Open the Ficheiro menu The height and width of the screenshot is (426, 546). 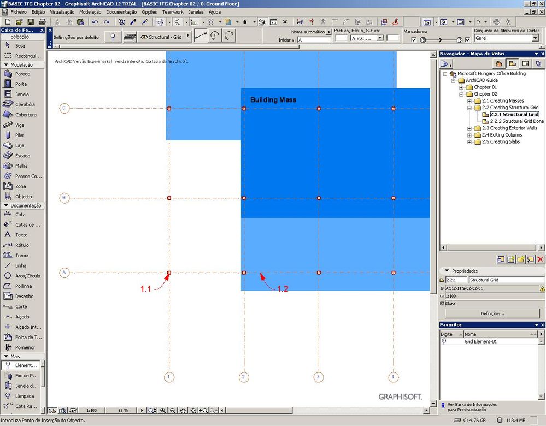pos(19,12)
